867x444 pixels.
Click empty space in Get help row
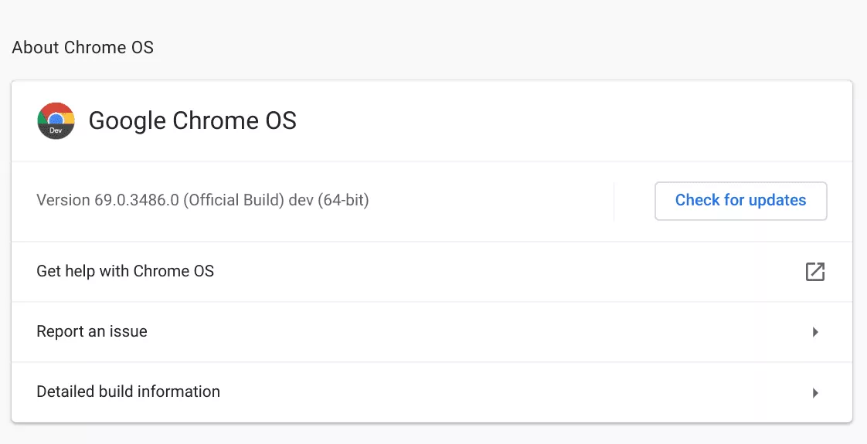[x=502, y=272]
